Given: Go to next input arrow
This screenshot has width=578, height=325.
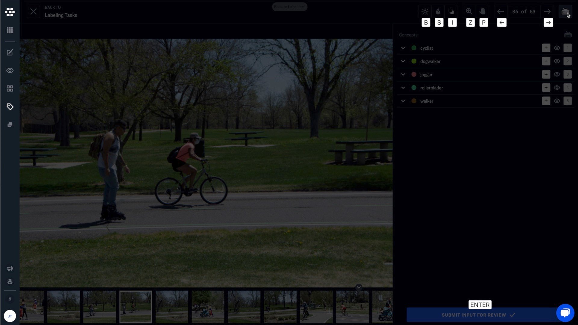Looking at the screenshot, I should [547, 12].
